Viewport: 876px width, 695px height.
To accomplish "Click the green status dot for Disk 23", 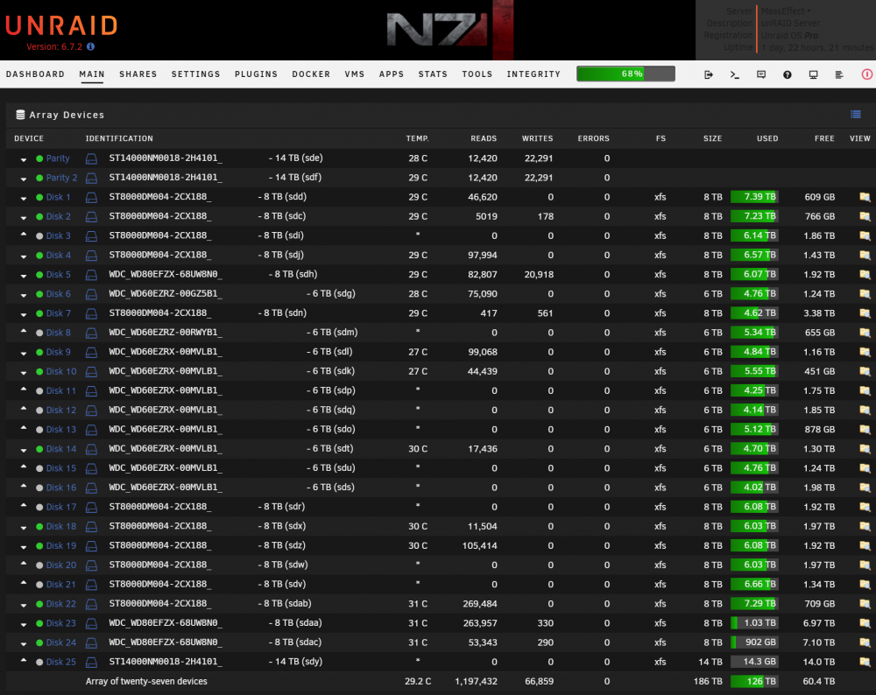I will pos(39,623).
